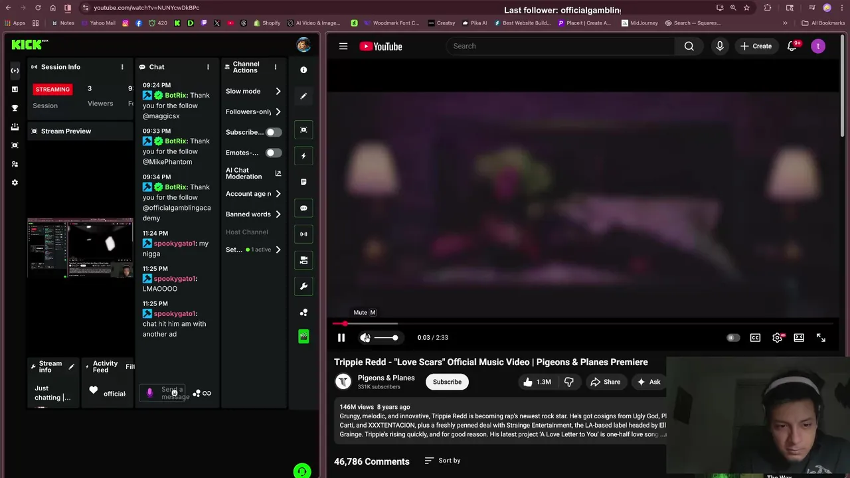Click the chat bubble icon in Kick right toolbar
The width and height of the screenshot is (850, 478).
[x=303, y=208]
